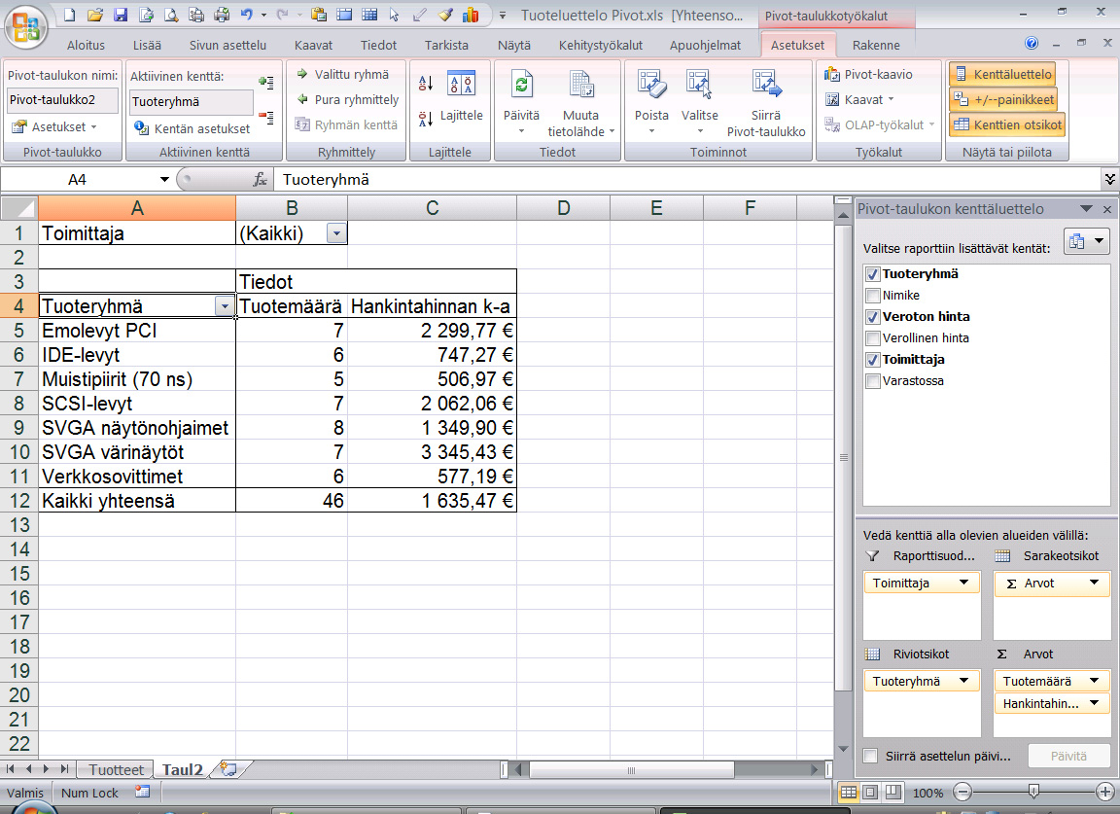Switch to Page Layout view icon
The width and height of the screenshot is (1120, 814).
point(871,792)
